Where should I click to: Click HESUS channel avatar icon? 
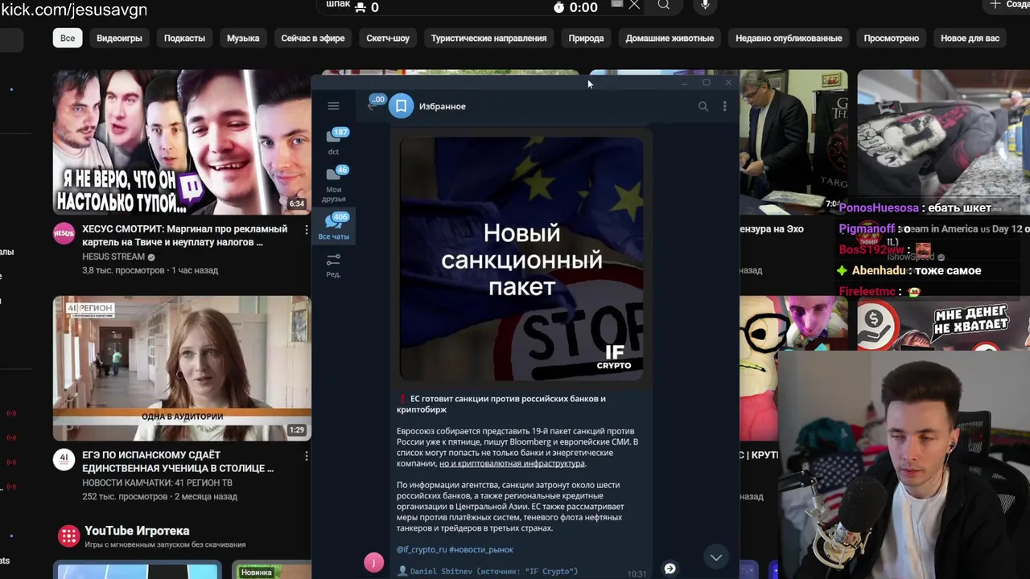tap(64, 233)
